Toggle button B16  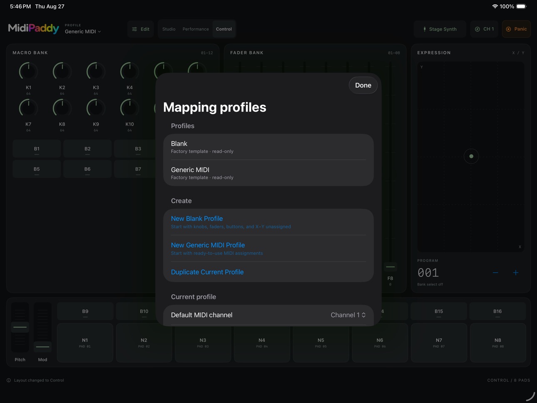[497, 311]
